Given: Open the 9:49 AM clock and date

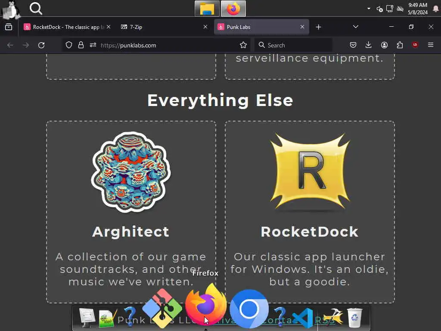Looking at the screenshot, I should [x=418, y=9].
